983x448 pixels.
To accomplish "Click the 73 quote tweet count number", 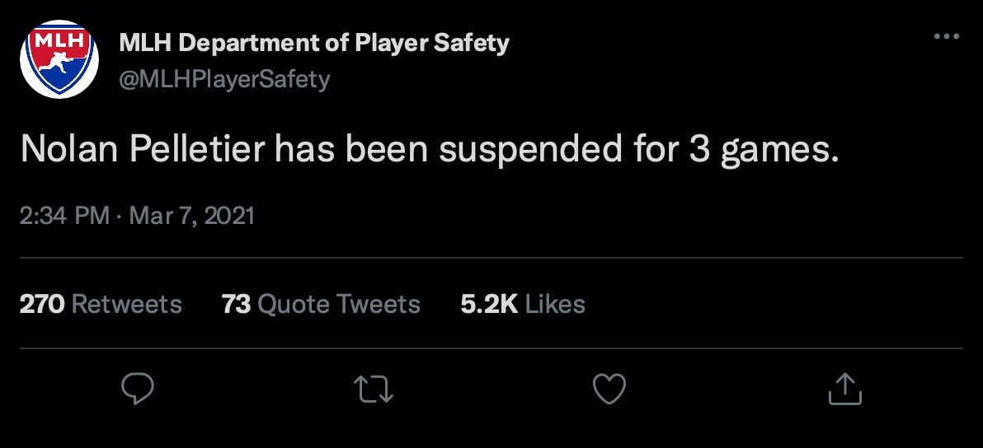I will [x=236, y=304].
